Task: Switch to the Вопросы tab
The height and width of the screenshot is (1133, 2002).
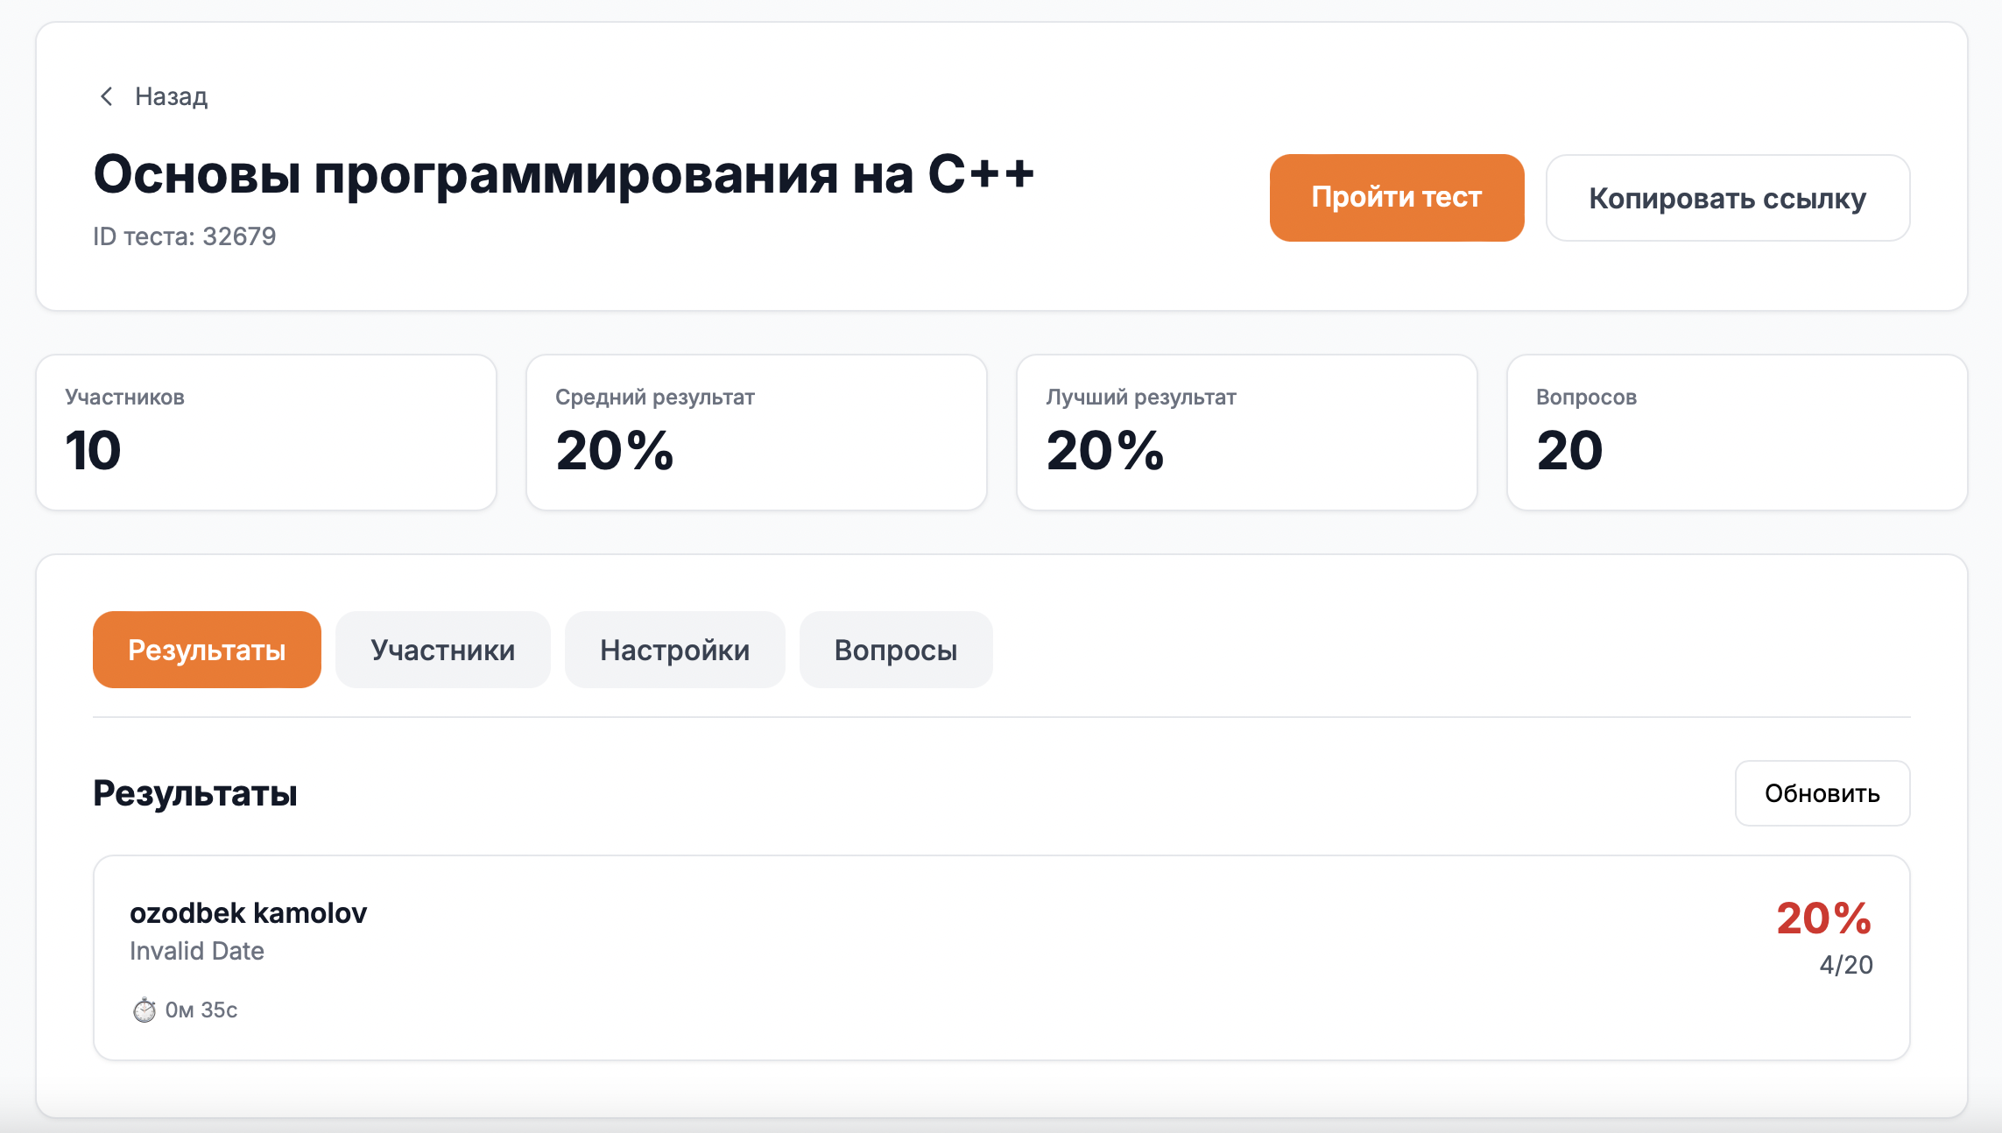Action: click(896, 649)
